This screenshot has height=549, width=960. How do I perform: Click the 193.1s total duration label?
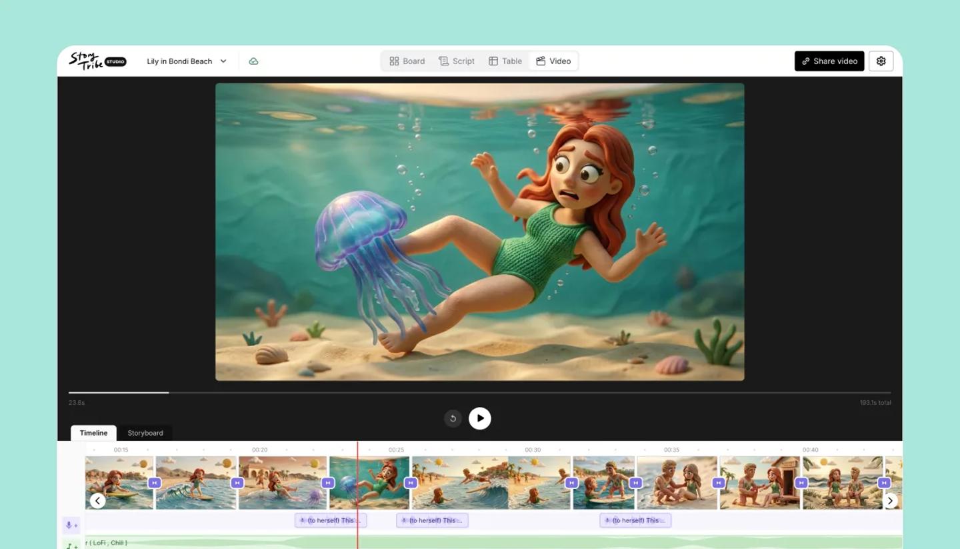click(x=875, y=403)
